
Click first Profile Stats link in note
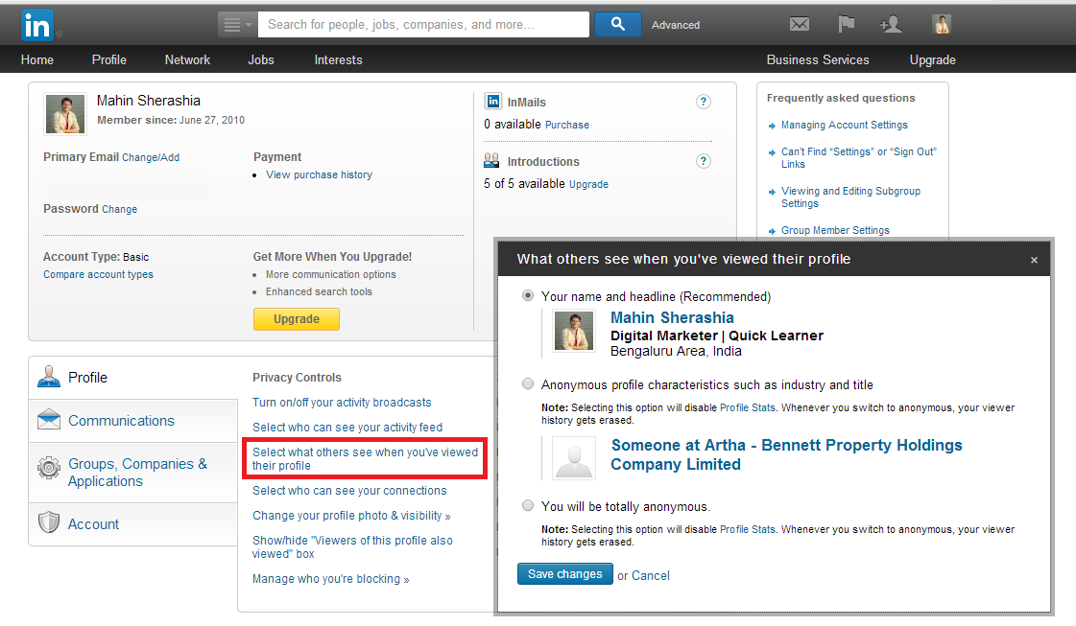point(748,408)
